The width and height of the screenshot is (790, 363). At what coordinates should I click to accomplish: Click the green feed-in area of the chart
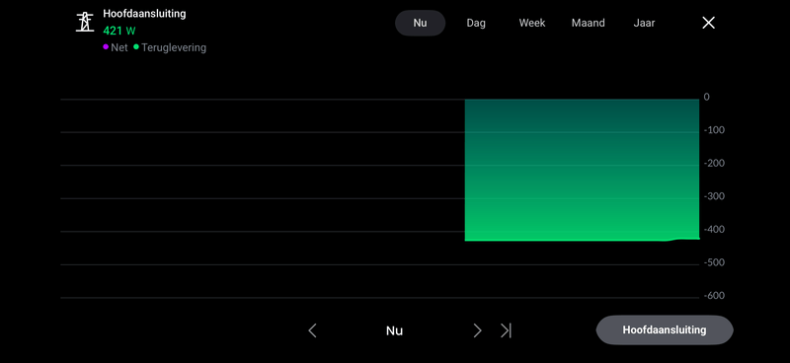click(582, 170)
